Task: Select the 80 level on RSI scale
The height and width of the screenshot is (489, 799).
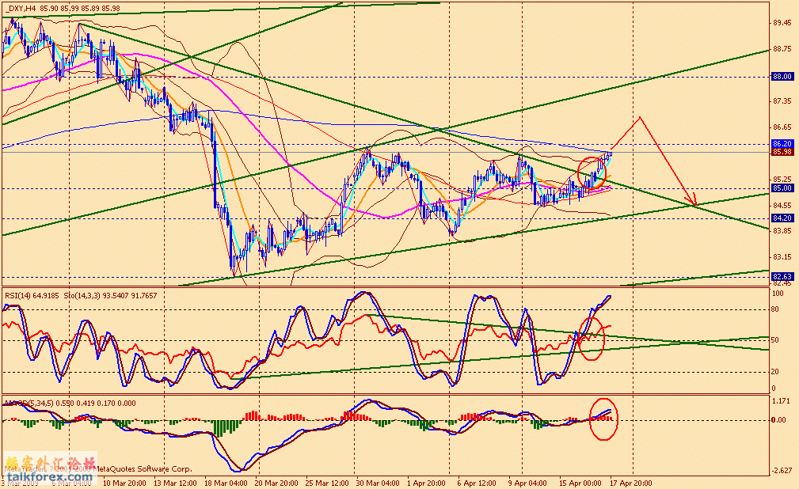Action: pos(775,309)
